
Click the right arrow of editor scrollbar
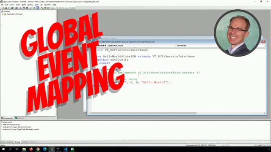click(x=264, y=113)
